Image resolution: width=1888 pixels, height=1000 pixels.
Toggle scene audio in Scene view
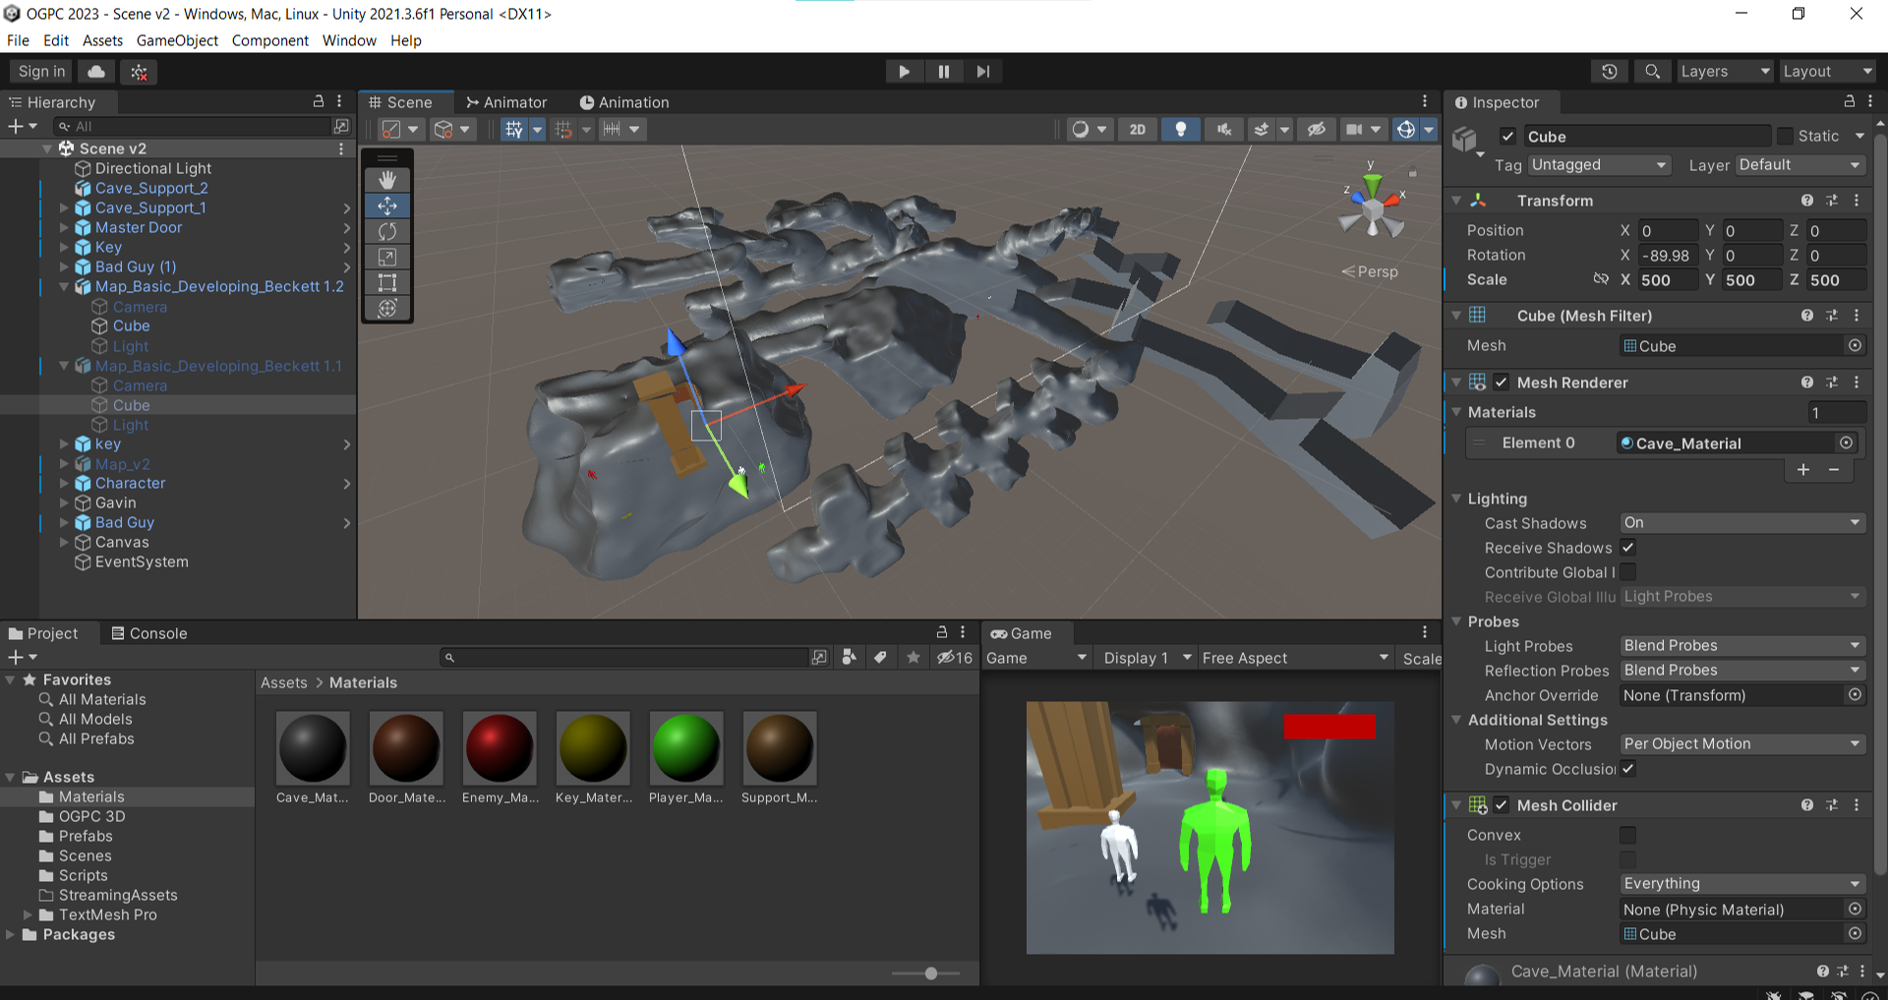click(1223, 129)
